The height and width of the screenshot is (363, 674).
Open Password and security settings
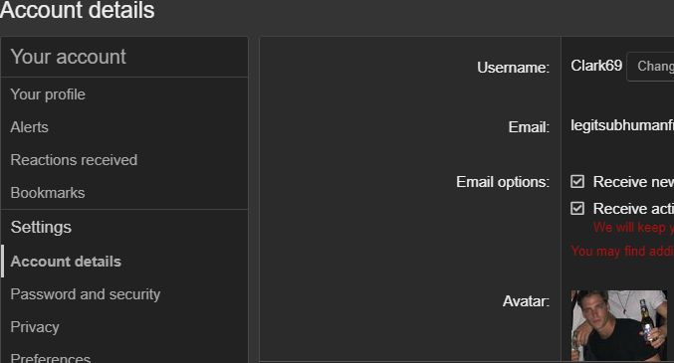click(x=85, y=294)
